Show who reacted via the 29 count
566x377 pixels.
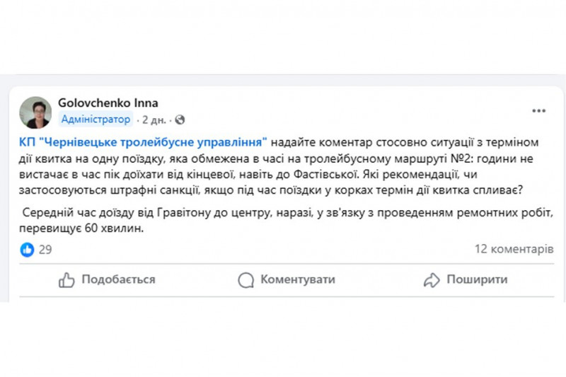[x=45, y=250]
